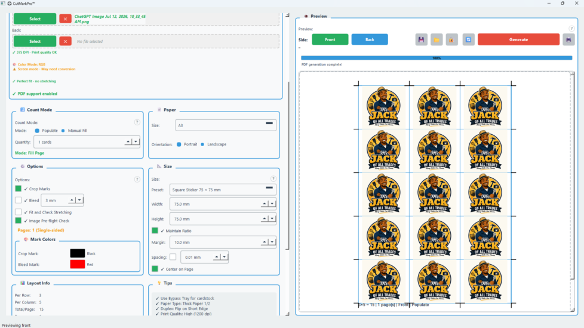Open help icon in Size panel

(273, 178)
